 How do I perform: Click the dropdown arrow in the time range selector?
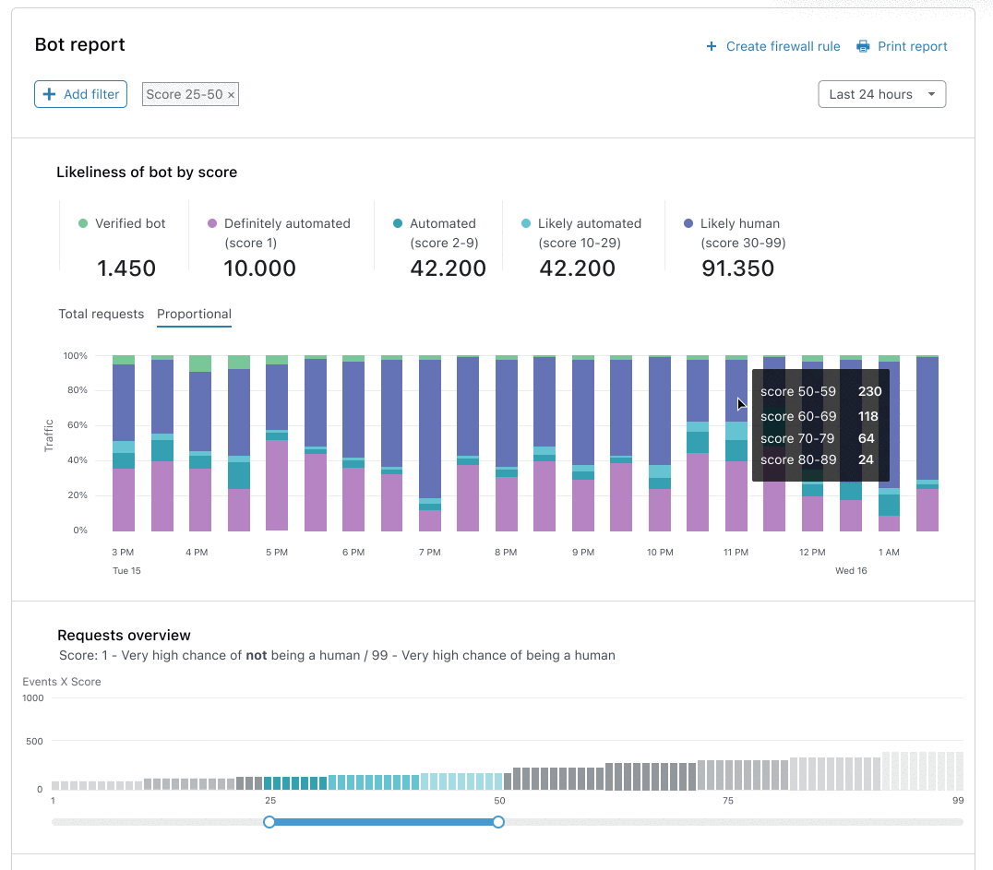931,94
